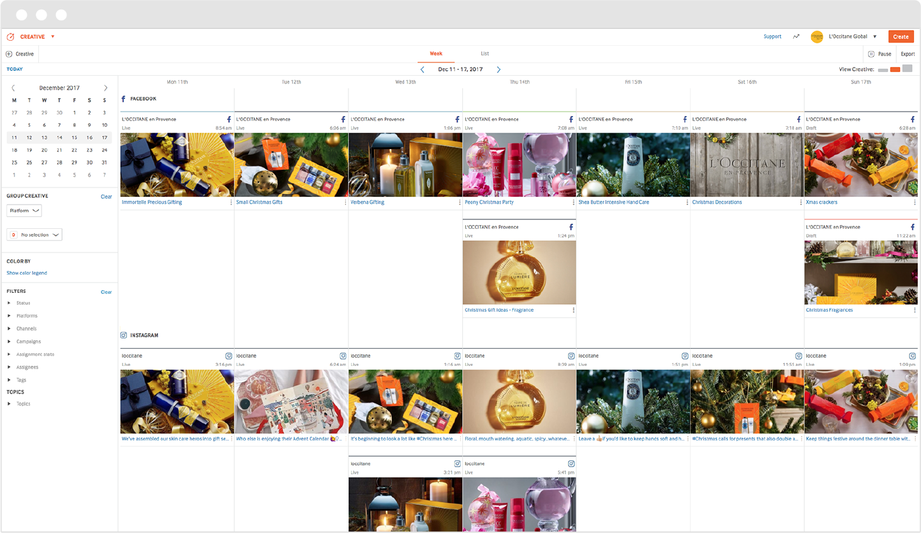
Task: Select December 20 in the mini calendar
Action: (x=44, y=150)
